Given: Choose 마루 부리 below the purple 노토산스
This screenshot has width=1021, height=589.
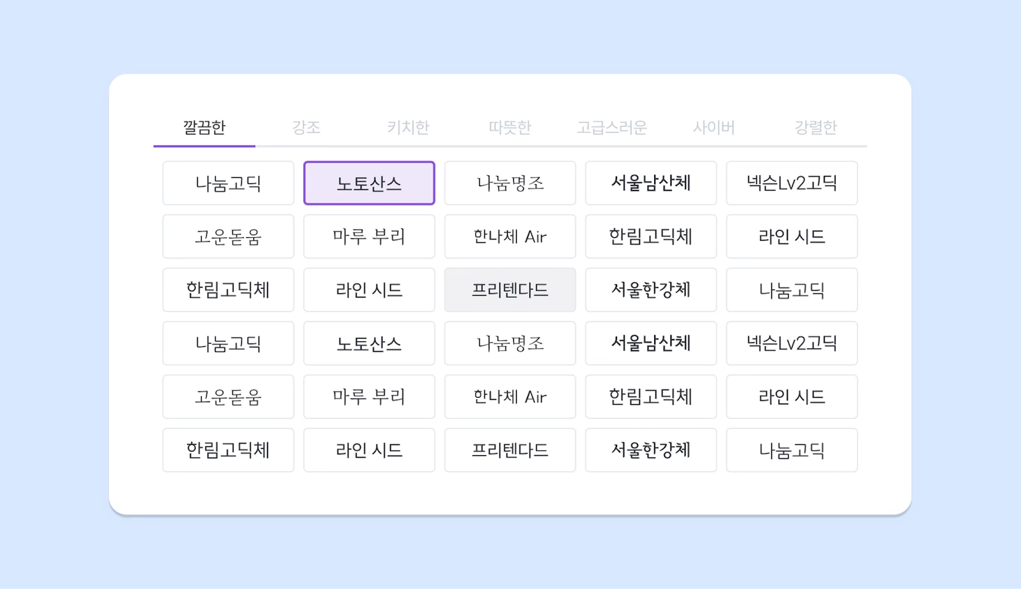Looking at the screenshot, I should [x=369, y=236].
